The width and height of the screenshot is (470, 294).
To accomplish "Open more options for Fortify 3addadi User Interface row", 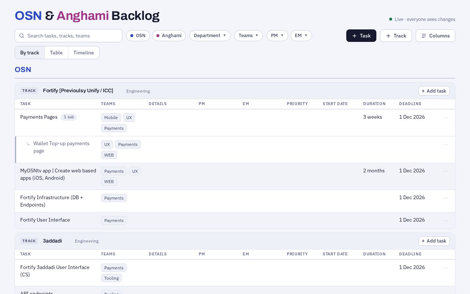I will [x=445, y=268].
